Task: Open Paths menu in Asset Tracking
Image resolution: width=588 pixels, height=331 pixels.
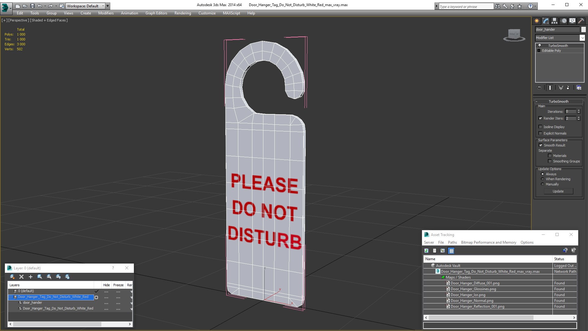Action: coord(452,242)
